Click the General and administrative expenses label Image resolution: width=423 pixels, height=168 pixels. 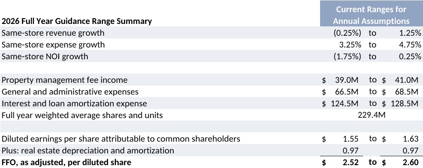click(x=70, y=92)
